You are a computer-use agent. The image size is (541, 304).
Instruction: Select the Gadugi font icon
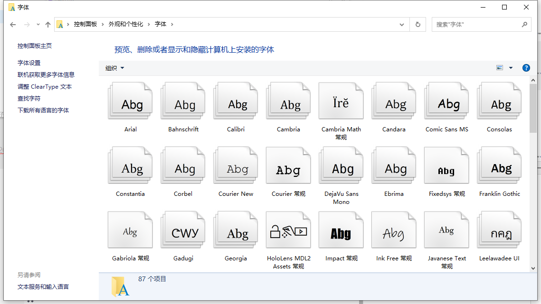pyautogui.click(x=182, y=230)
